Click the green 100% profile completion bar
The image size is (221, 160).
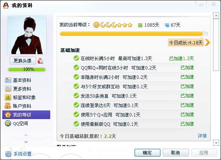[x=27, y=69]
